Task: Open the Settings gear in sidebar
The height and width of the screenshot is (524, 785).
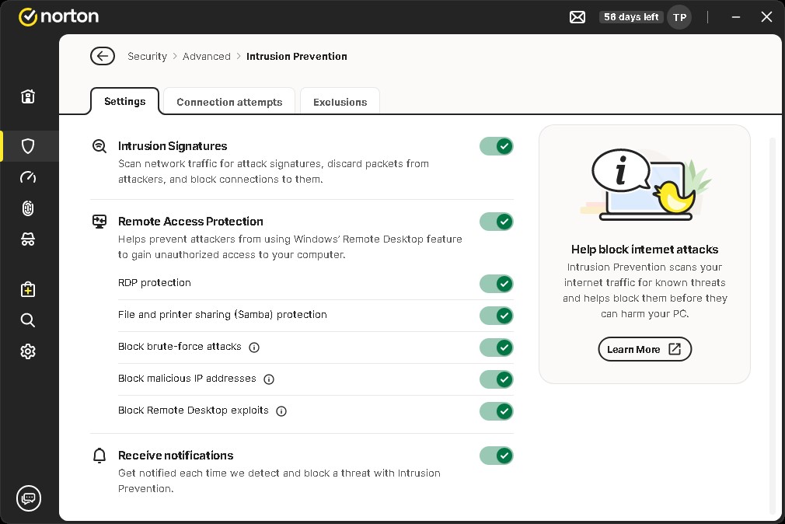Action: point(28,351)
